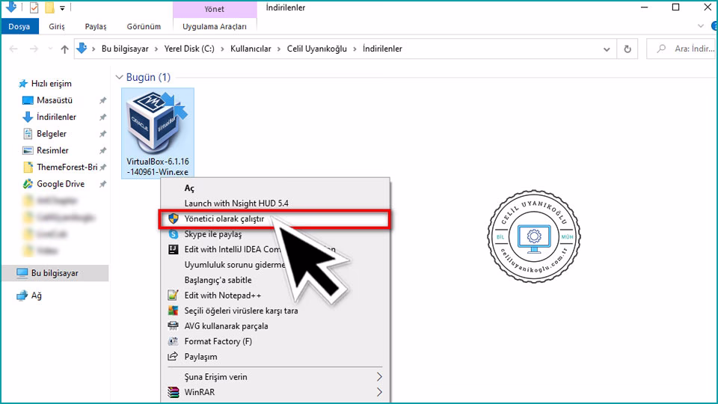Click the IntelliJ IDEA icon in context menu

(x=173, y=249)
